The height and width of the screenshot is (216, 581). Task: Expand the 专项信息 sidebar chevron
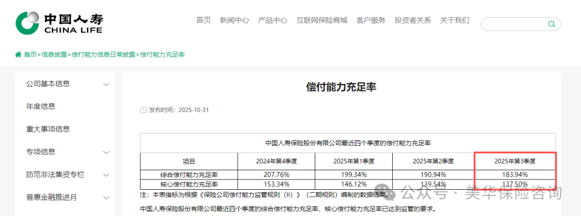click(x=106, y=152)
